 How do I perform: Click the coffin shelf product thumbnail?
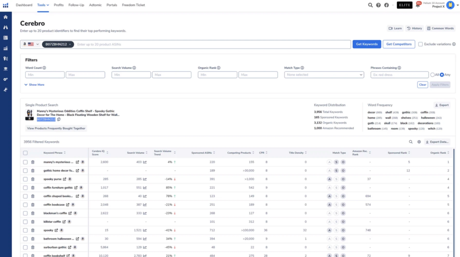point(29,115)
